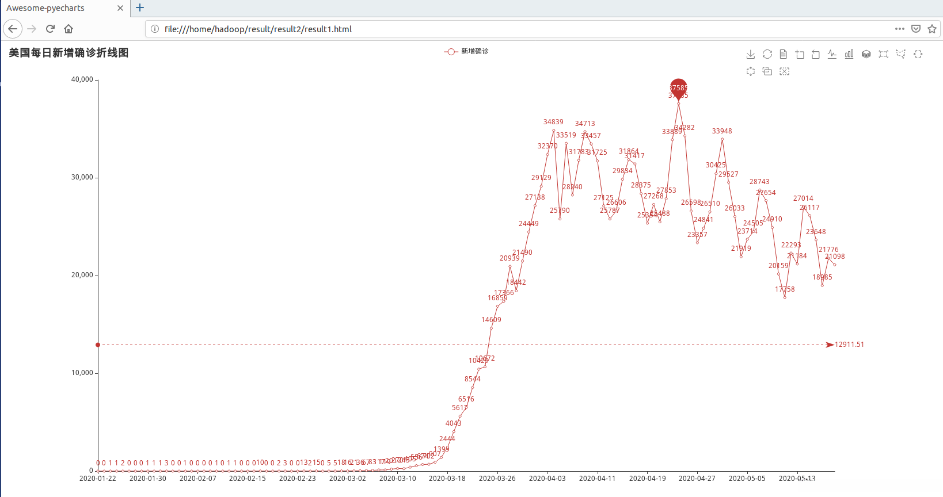The height and width of the screenshot is (497, 943).
Task: Select the vertical brush selection tool
Action: click(750, 71)
